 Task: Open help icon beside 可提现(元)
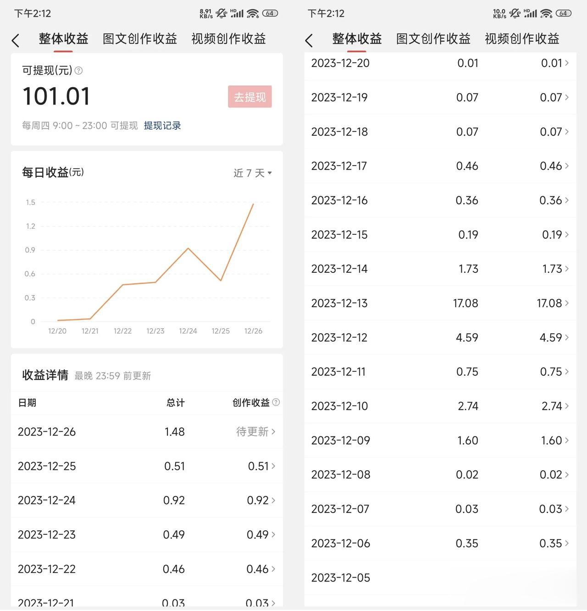78,71
